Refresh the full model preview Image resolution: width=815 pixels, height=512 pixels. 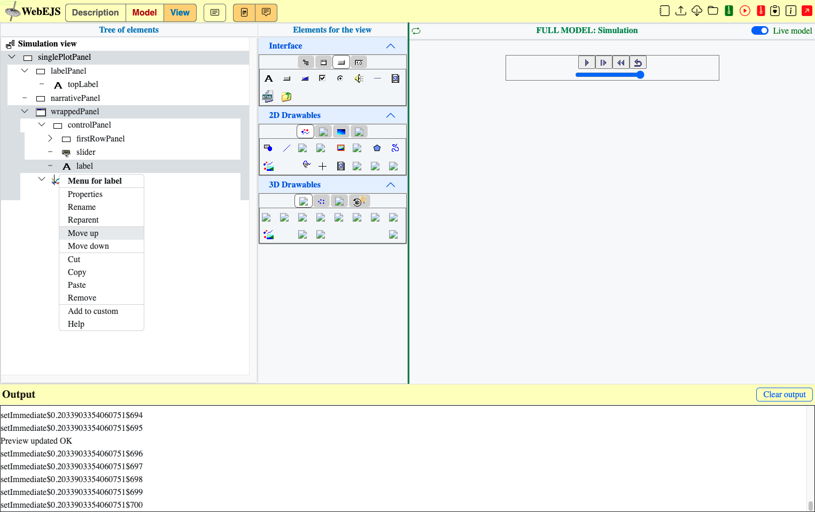click(416, 31)
